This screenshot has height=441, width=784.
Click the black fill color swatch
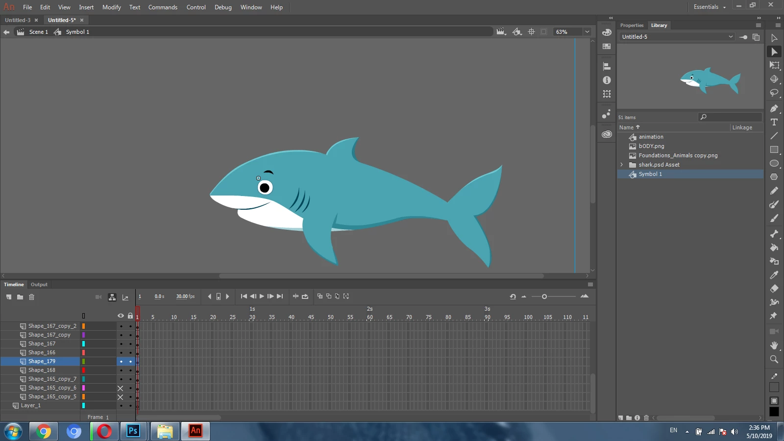[x=774, y=412]
